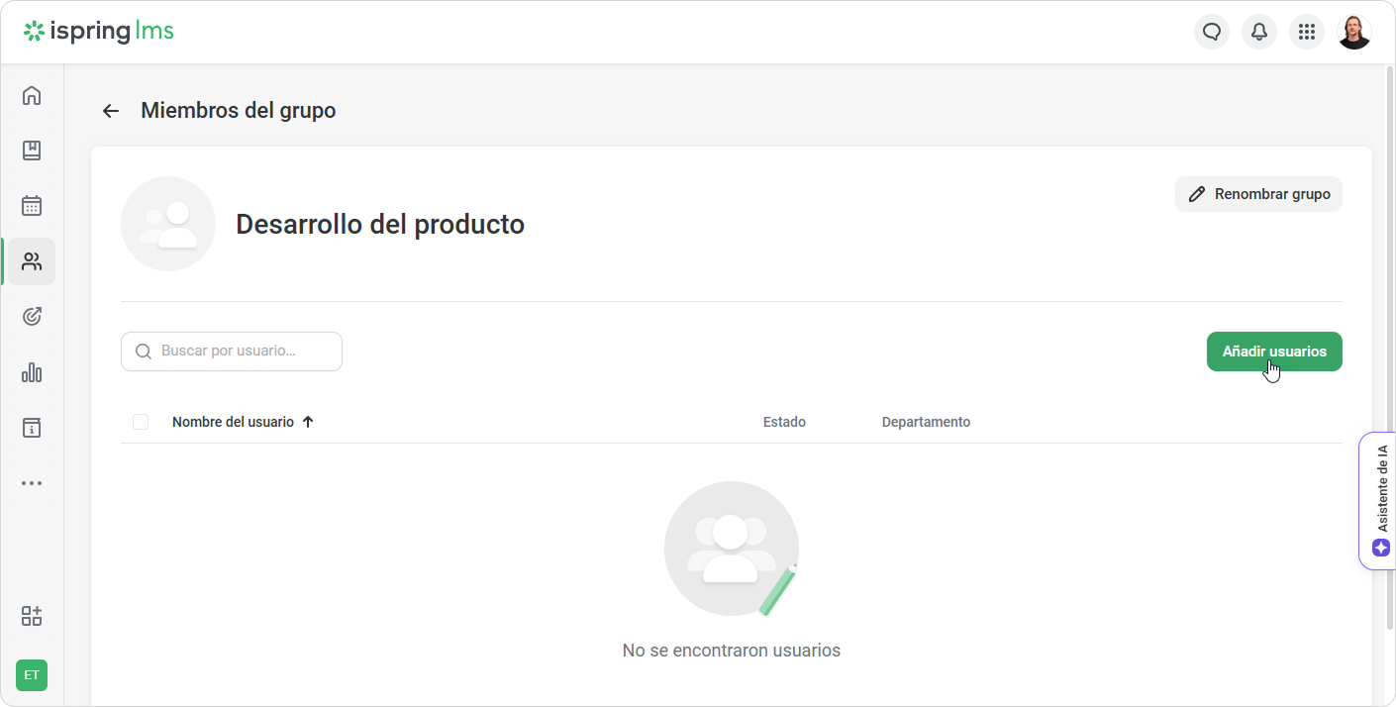
Task: Open the apps grid menu
Action: click(1307, 32)
